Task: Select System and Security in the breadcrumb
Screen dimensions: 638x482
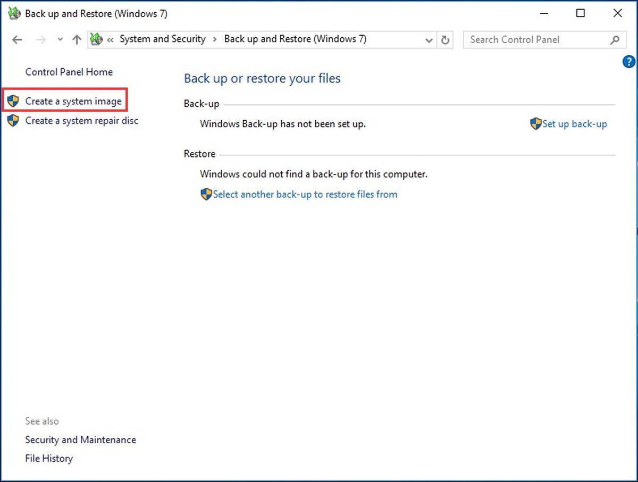Action: click(x=162, y=39)
